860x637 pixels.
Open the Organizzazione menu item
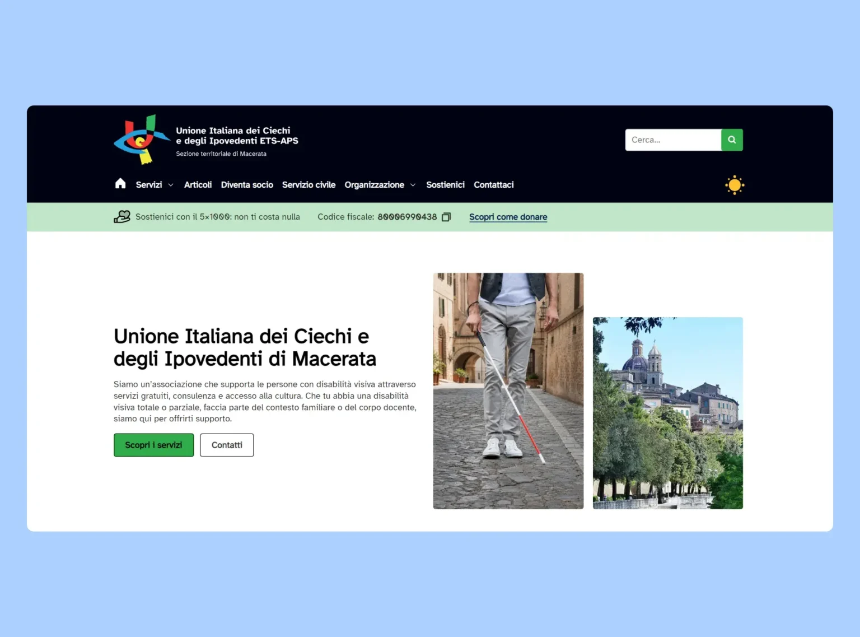374,185
